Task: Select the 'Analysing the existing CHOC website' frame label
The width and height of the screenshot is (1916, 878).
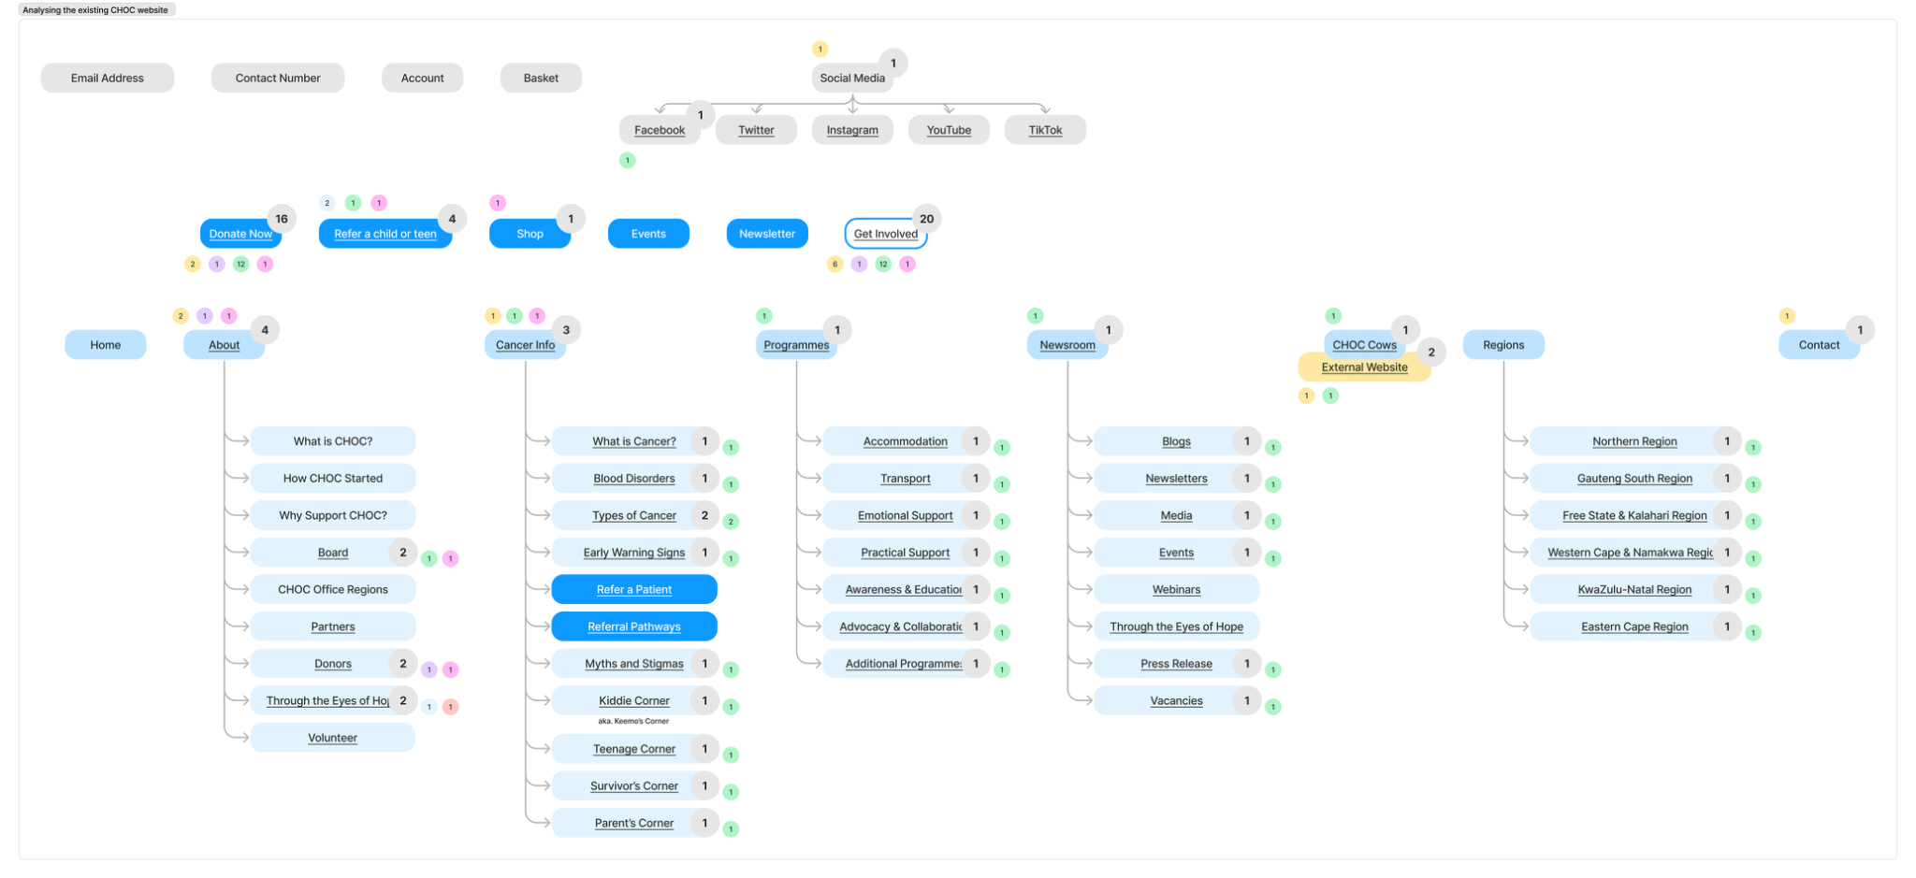Action: pyautogui.click(x=95, y=10)
